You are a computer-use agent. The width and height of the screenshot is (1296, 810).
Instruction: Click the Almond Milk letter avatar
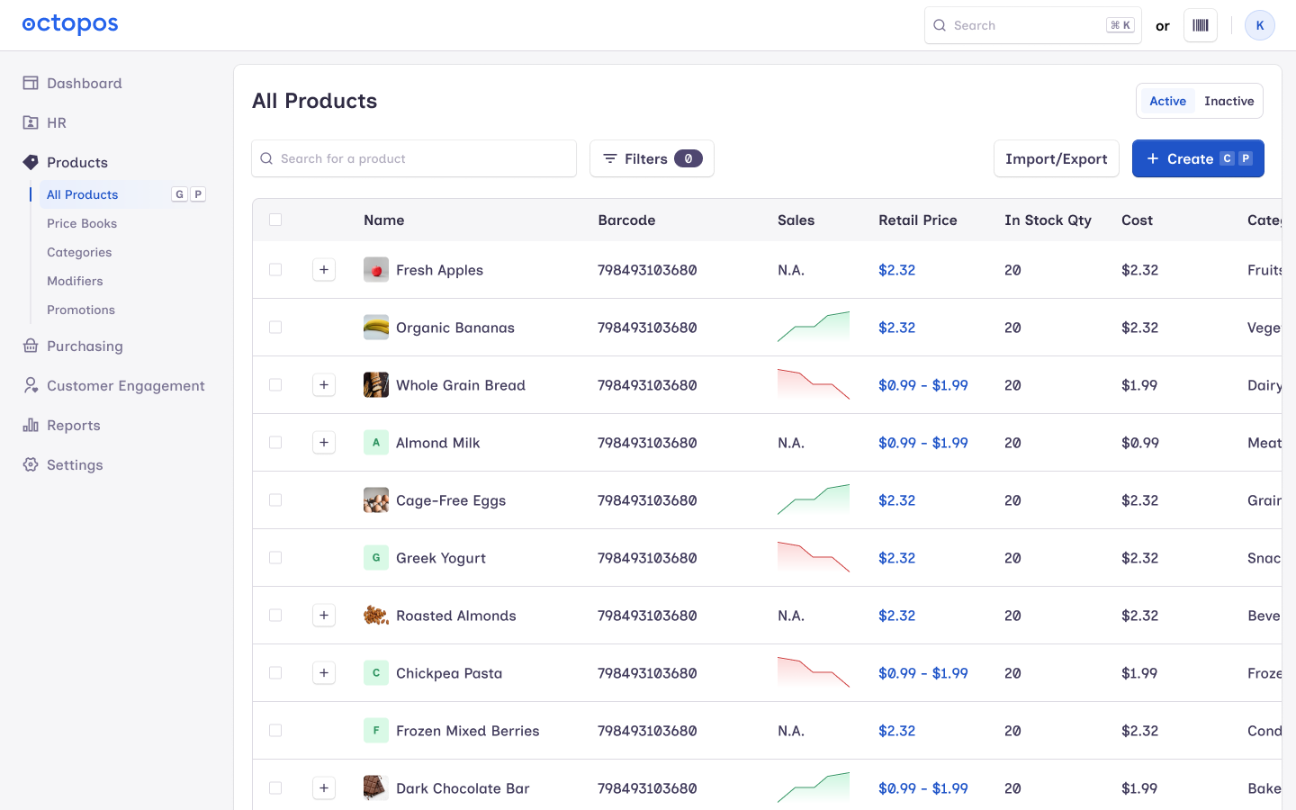point(376,443)
